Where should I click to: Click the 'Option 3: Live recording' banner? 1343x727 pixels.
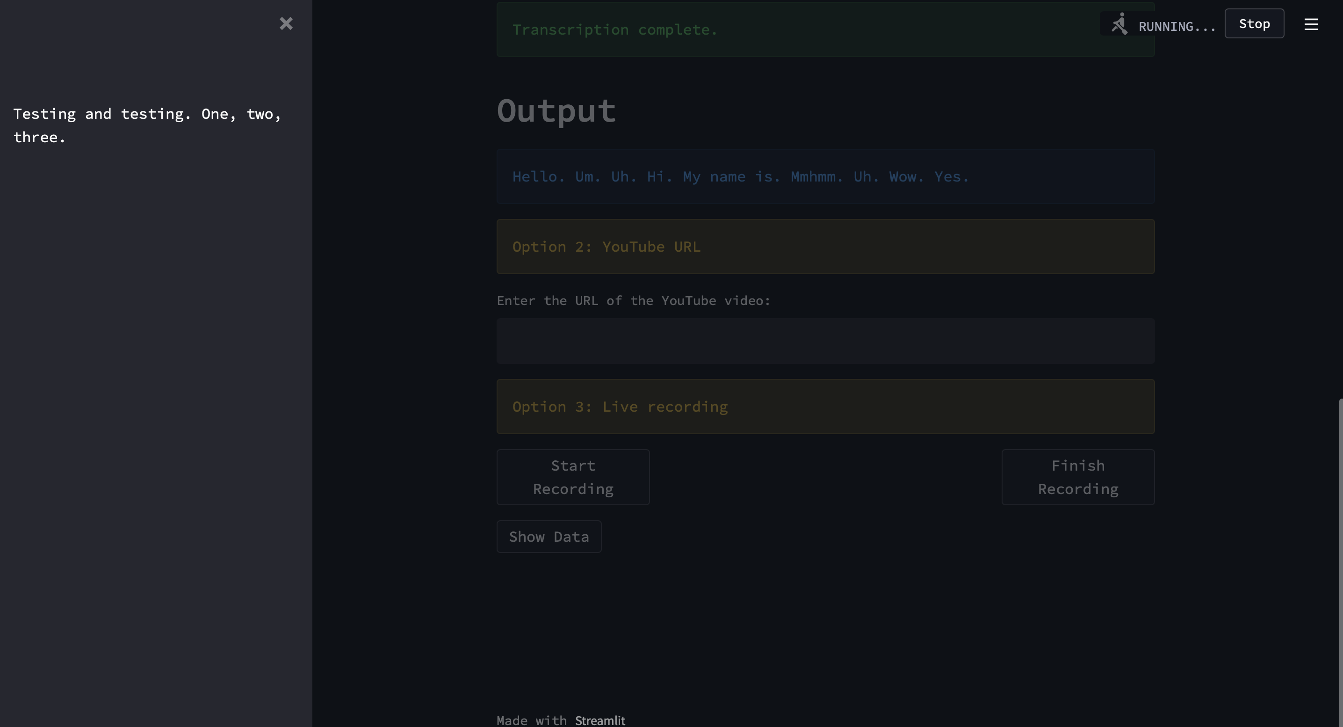pyautogui.click(x=620, y=407)
